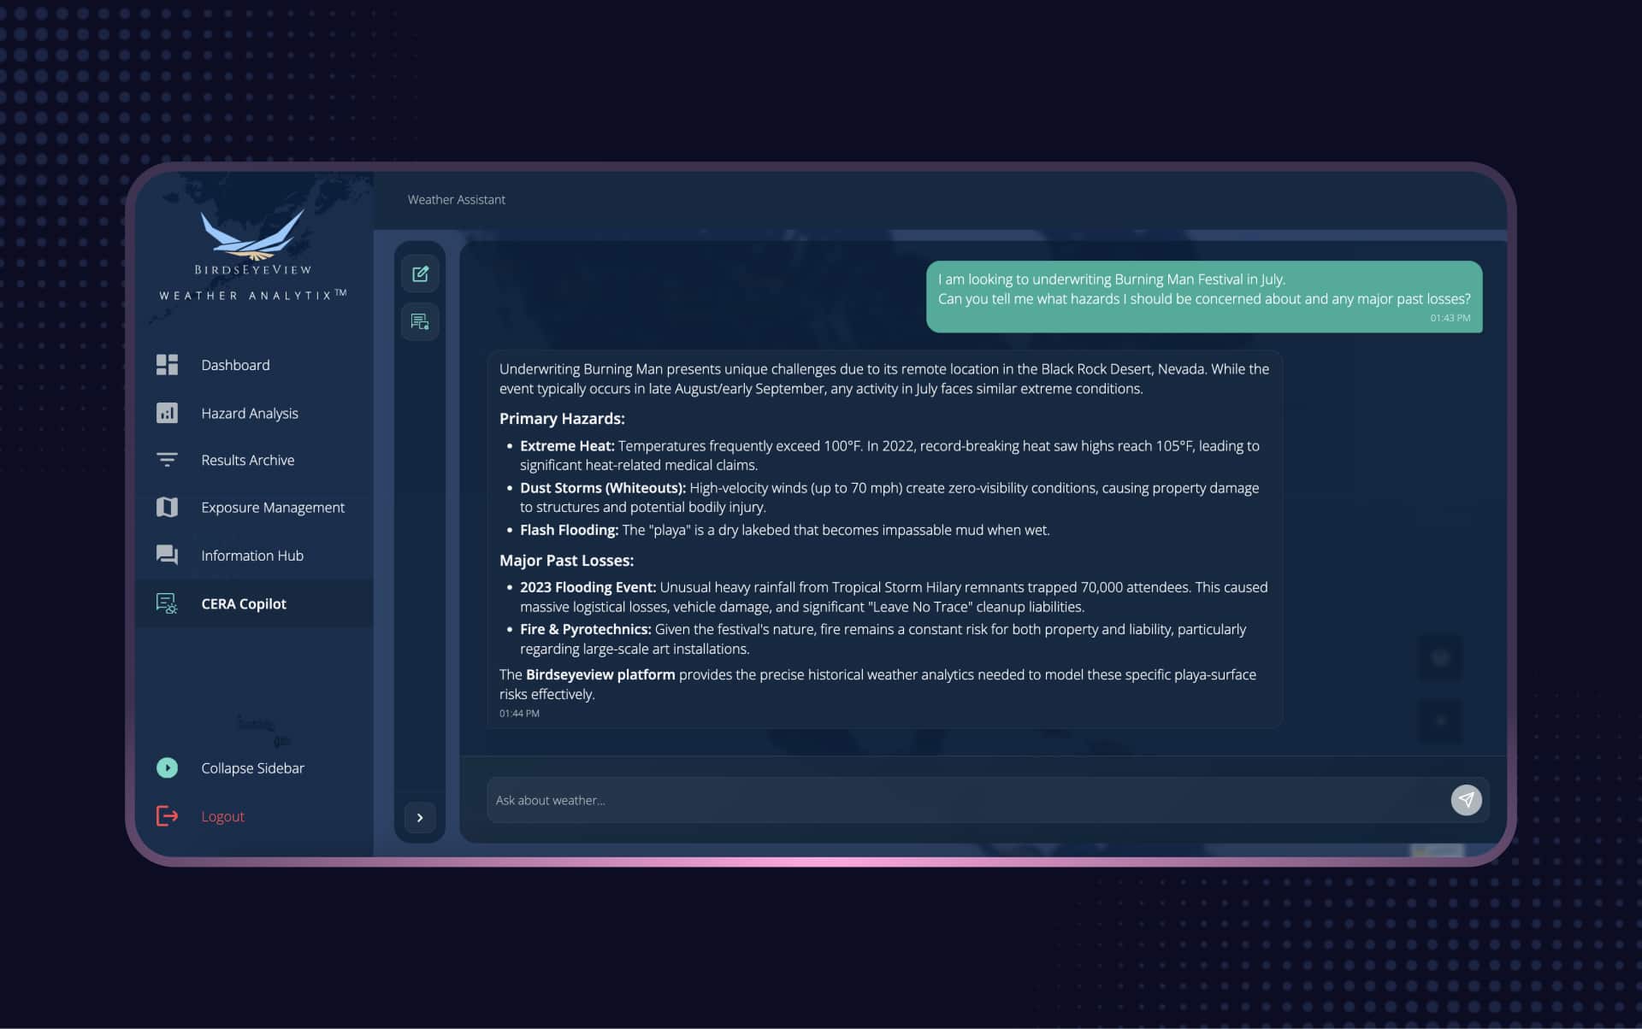Click the Information Hub chat bubbles icon
The width and height of the screenshot is (1642, 1029).
pos(167,556)
